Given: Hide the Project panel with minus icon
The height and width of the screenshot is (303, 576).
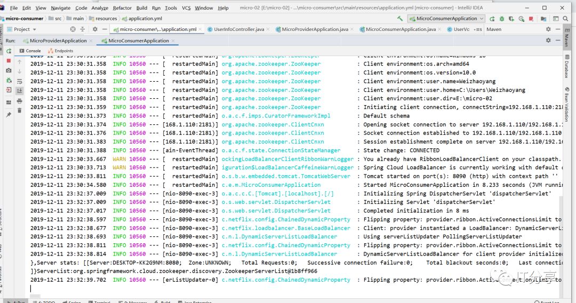Looking at the screenshot, I should 105,29.
